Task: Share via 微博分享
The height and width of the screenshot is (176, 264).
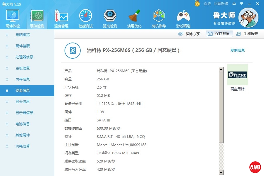Action: (193, 34)
